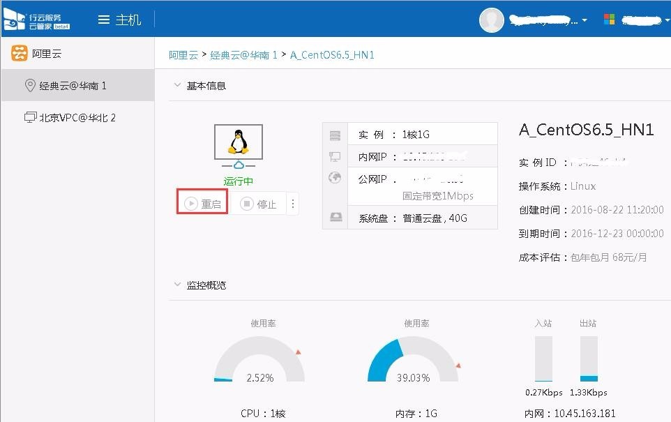Click the memory usage gauge showing 39.03%
The image size is (671, 422).
pyautogui.click(x=413, y=359)
